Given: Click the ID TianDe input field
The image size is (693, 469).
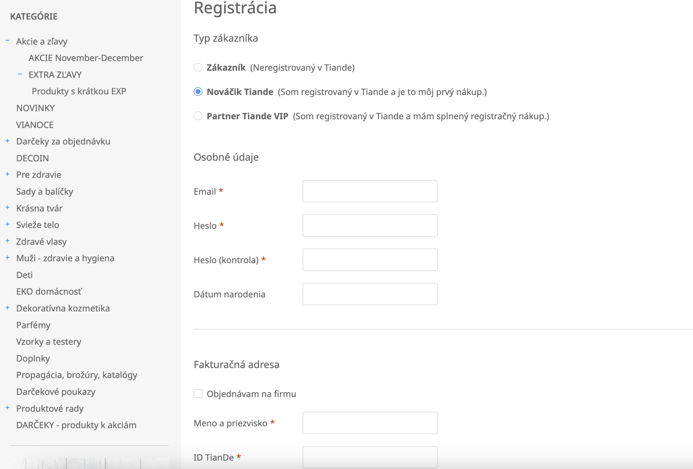Looking at the screenshot, I should tap(370, 457).
